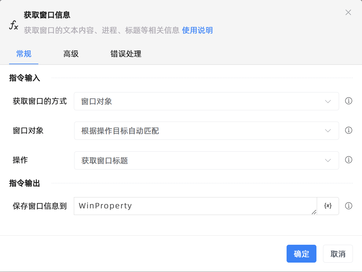
Task: Click the info icon beside 窗口对象
Action: 348,131
